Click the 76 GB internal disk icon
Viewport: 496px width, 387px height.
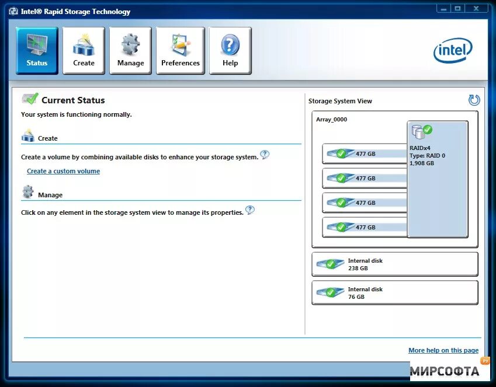coord(330,292)
